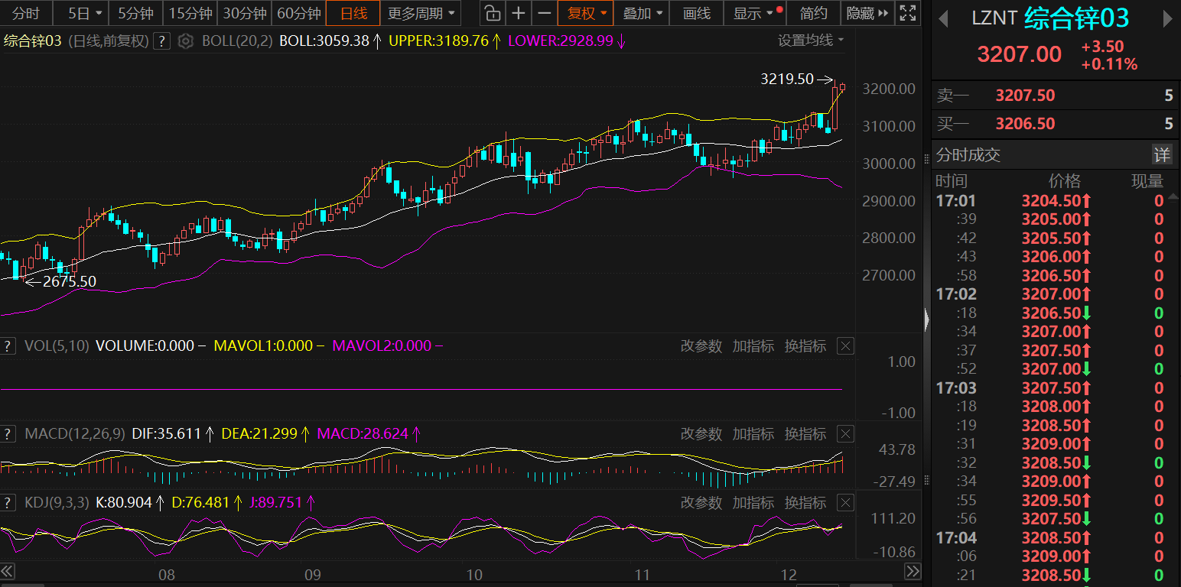Hide the side panel using 隐藏

coord(867,13)
